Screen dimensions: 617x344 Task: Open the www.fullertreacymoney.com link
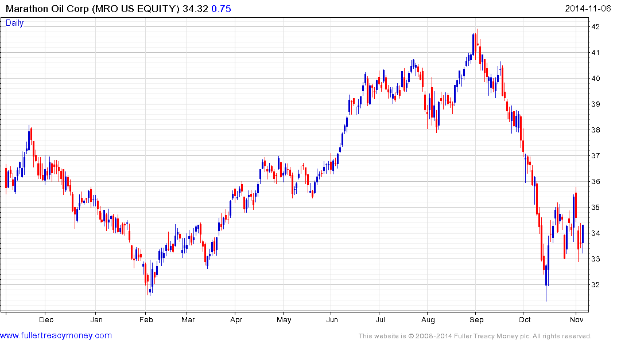pyautogui.click(x=56, y=335)
